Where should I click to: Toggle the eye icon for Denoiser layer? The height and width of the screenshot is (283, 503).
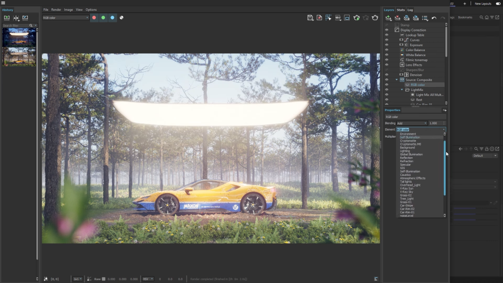(x=387, y=75)
